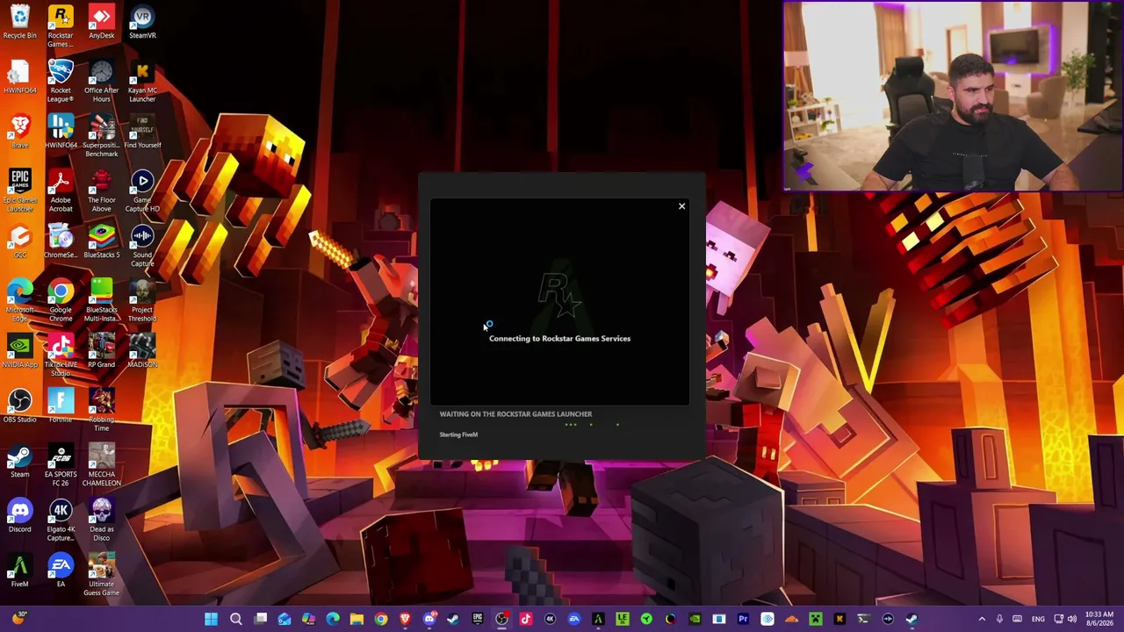This screenshot has width=1124, height=632.
Task: Click the webcam overlay thumbnail
Action: click(x=953, y=96)
